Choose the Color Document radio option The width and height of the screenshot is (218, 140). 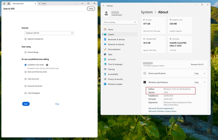[26, 79]
